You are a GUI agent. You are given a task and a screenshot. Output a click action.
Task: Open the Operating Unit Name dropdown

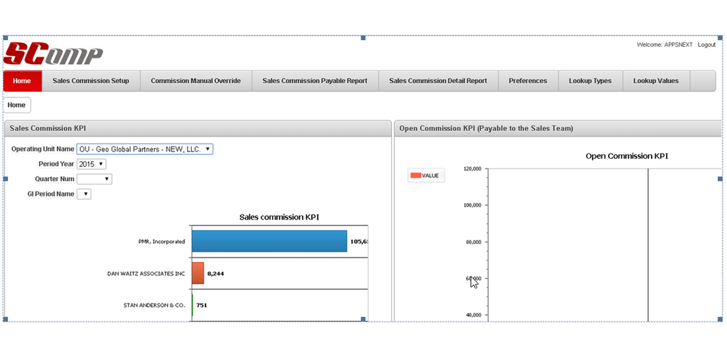(144, 149)
